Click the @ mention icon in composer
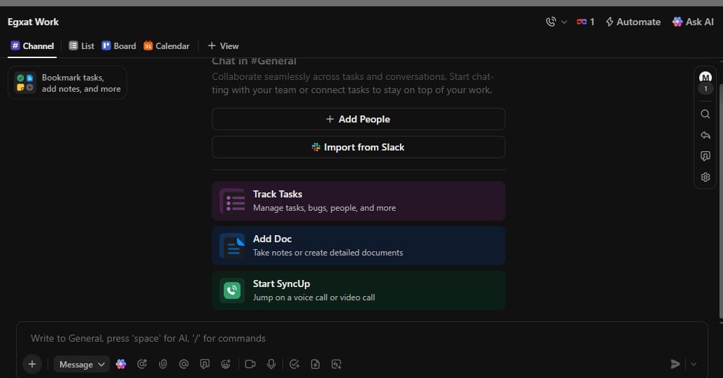 pyautogui.click(x=184, y=364)
